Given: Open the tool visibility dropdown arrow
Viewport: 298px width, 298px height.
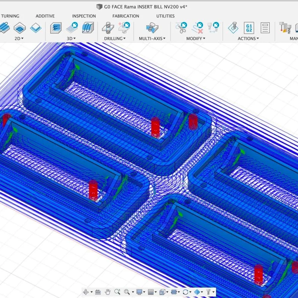Looking at the screenshot, I should (x=213, y=292).
